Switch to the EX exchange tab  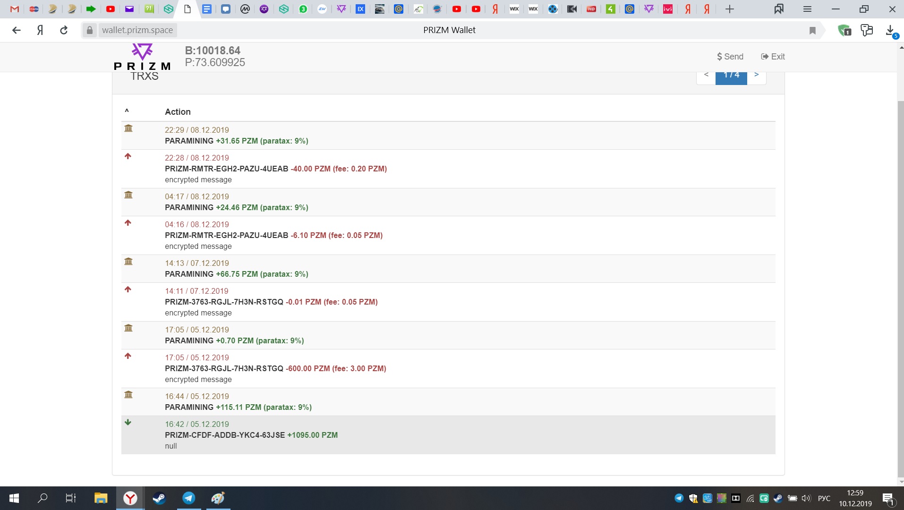(360, 9)
